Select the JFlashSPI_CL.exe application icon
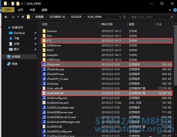177x137 pixels. tap(44, 79)
